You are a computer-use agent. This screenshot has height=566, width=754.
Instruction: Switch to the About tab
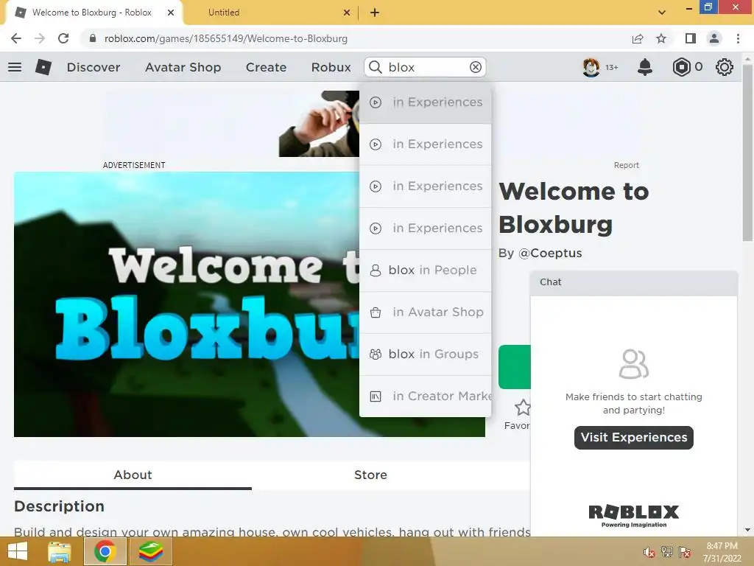click(x=133, y=475)
